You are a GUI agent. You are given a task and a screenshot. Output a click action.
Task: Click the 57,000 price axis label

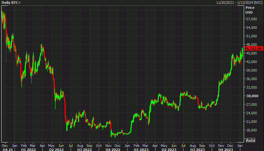tap(252, 19)
